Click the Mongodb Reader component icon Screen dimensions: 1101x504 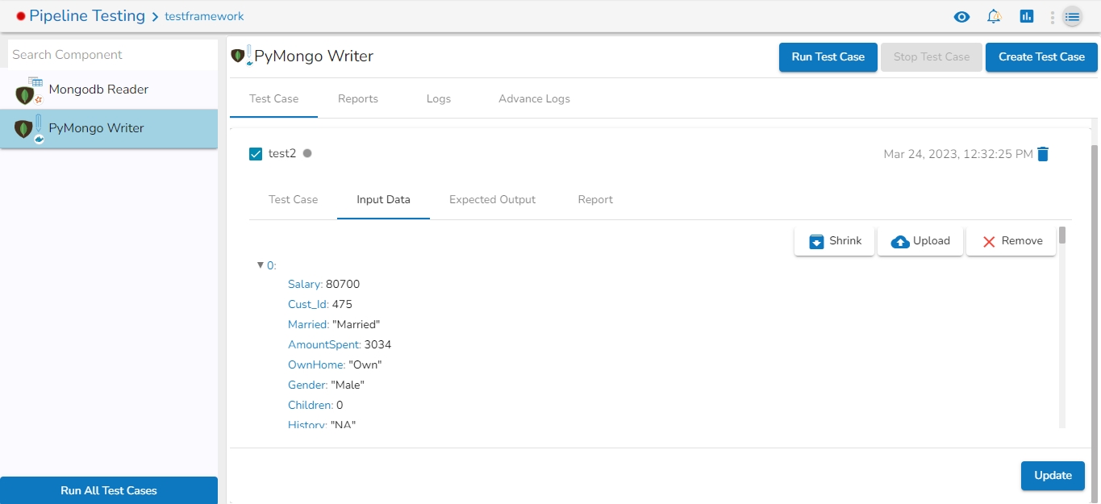[28, 91]
